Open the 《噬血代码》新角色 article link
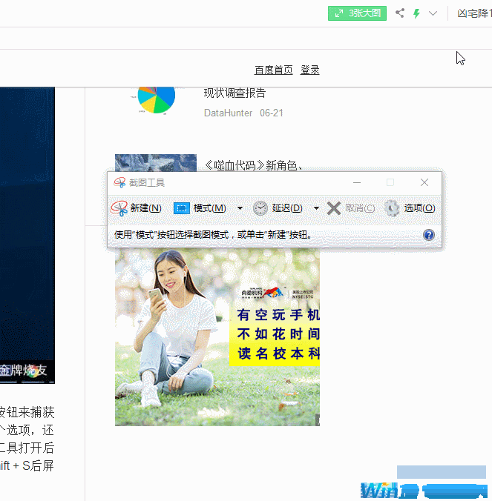This screenshot has width=492, height=501. [x=253, y=165]
